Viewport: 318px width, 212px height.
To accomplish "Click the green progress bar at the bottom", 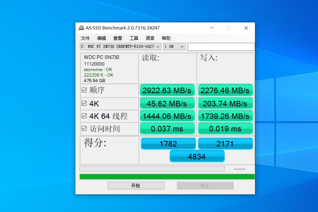I will point(167,176).
